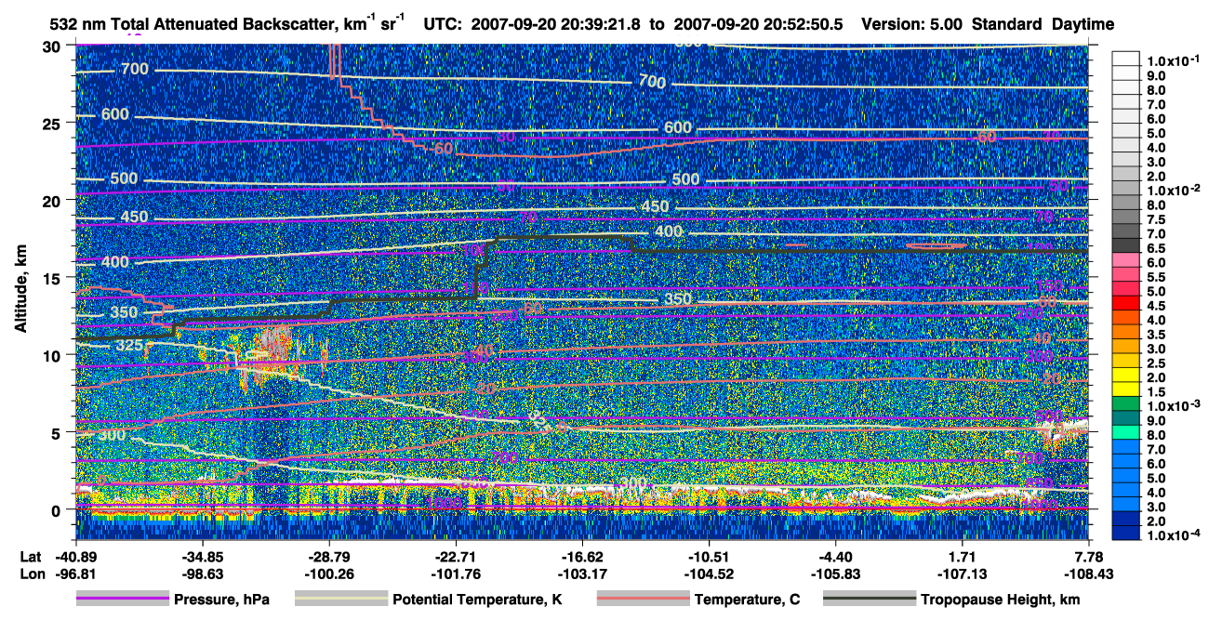Image resolution: width=1209 pixels, height=620 pixels.
Task: Click longitude value '-103.17'
Action: point(582,574)
